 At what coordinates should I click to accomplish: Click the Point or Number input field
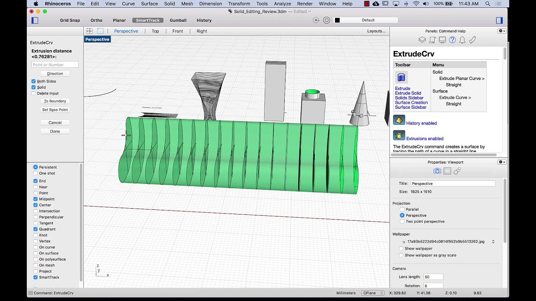pos(55,65)
